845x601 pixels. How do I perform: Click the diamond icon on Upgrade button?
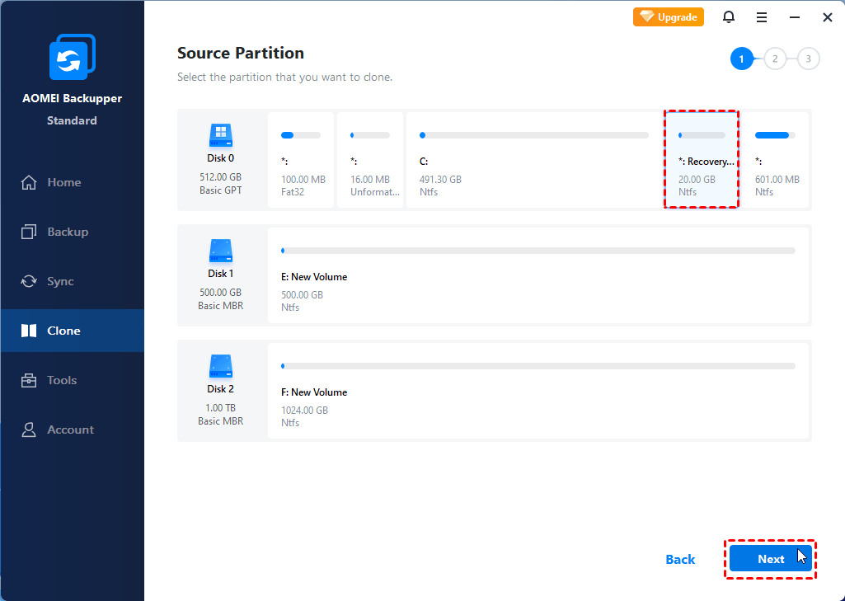pyautogui.click(x=646, y=16)
